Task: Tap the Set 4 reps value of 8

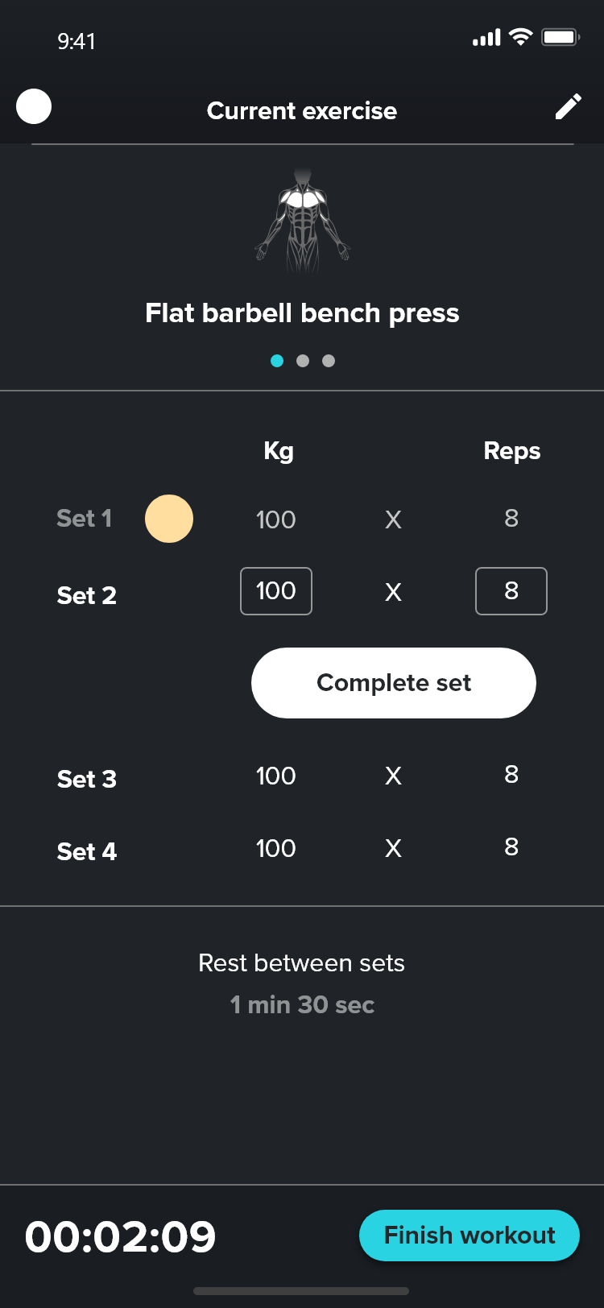Action: (x=511, y=847)
